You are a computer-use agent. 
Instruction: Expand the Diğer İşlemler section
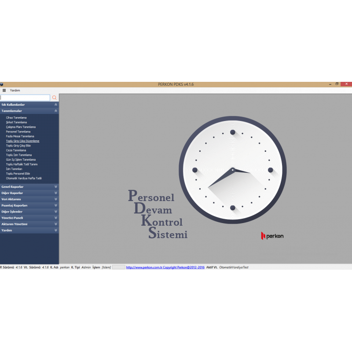click(x=29, y=212)
